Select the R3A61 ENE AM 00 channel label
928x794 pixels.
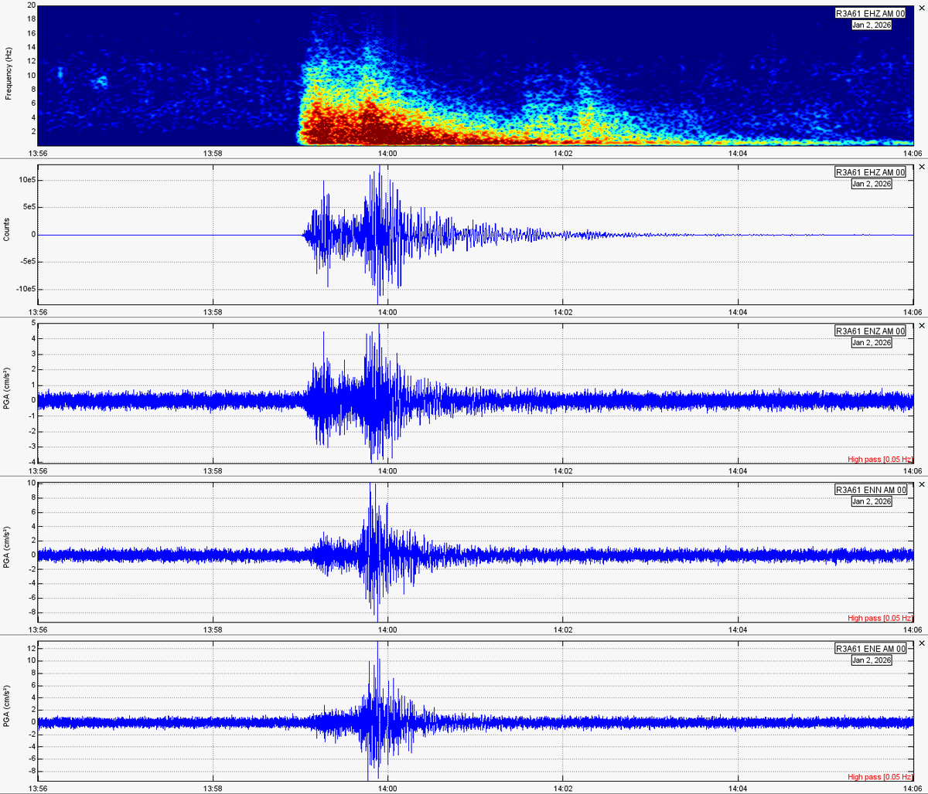pyautogui.click(x=870, y=649)
